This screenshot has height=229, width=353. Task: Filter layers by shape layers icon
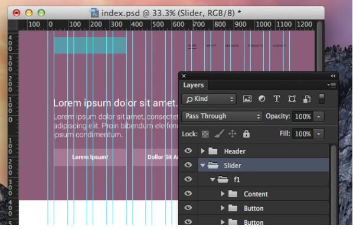(292, 99)
